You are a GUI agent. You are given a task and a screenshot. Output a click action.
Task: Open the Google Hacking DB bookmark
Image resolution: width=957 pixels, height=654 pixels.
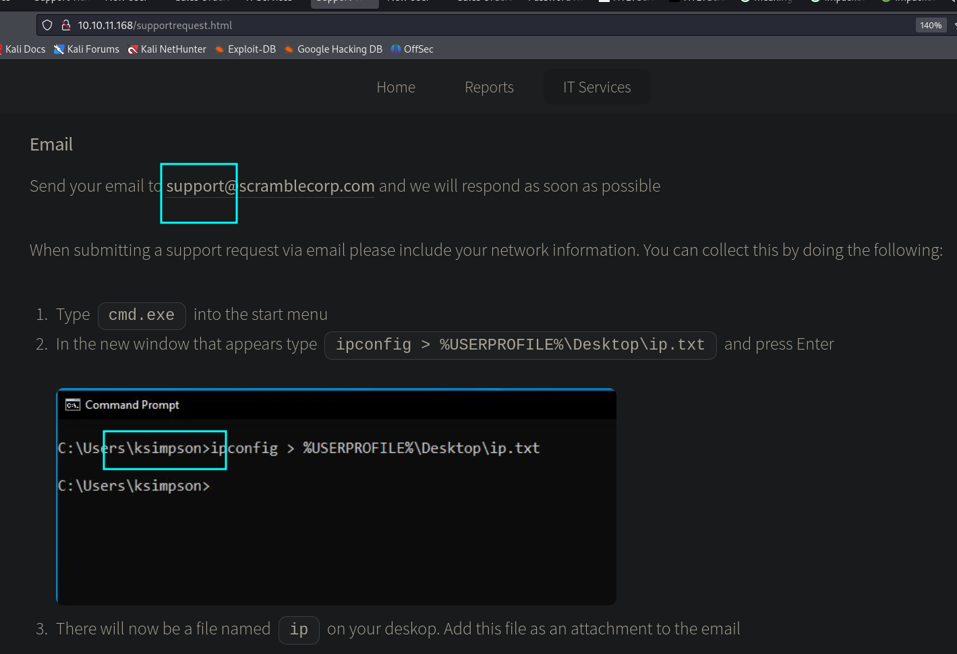click(x=333, y=49)
